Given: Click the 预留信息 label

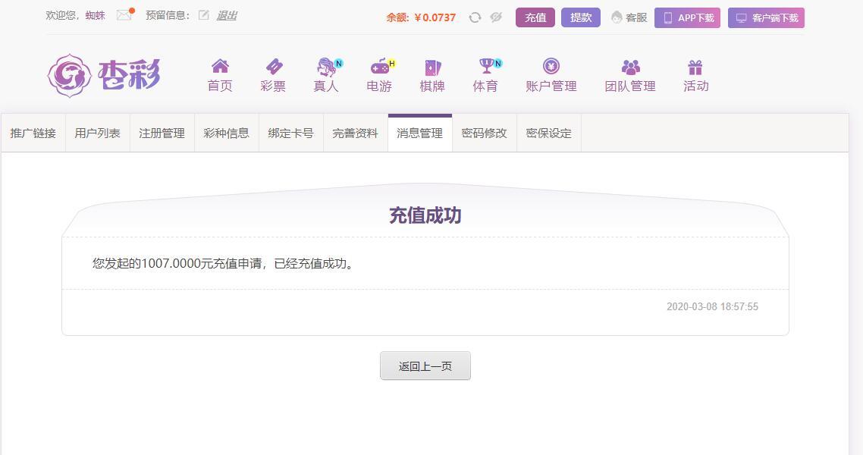Looking at the screenshot, I should click(168, 15).
